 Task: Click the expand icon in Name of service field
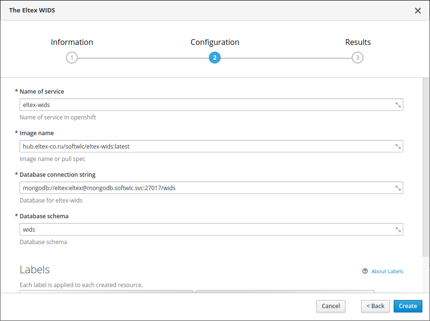pos(398,105)
